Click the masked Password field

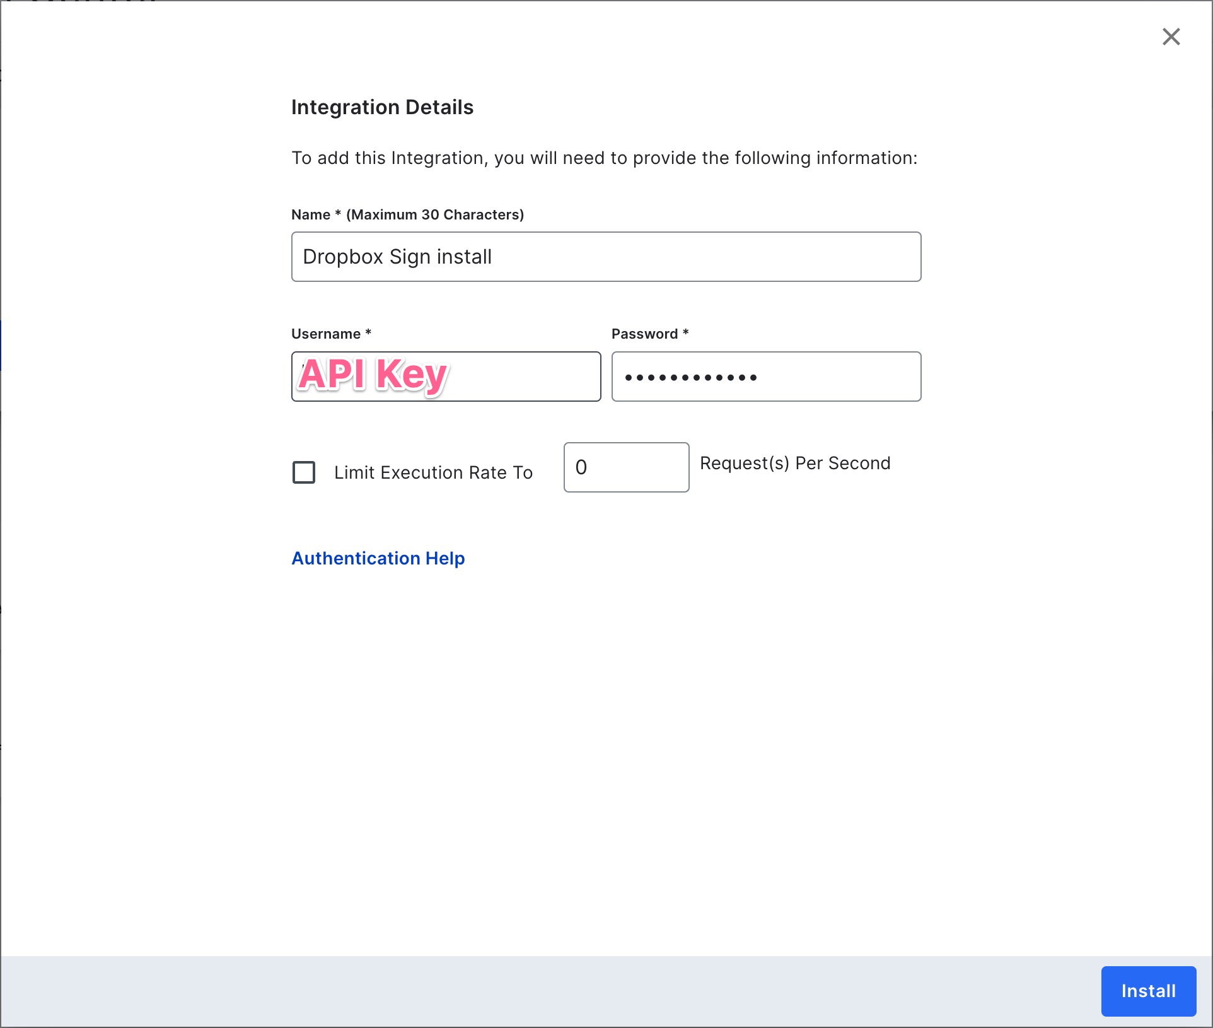point(765,377)
